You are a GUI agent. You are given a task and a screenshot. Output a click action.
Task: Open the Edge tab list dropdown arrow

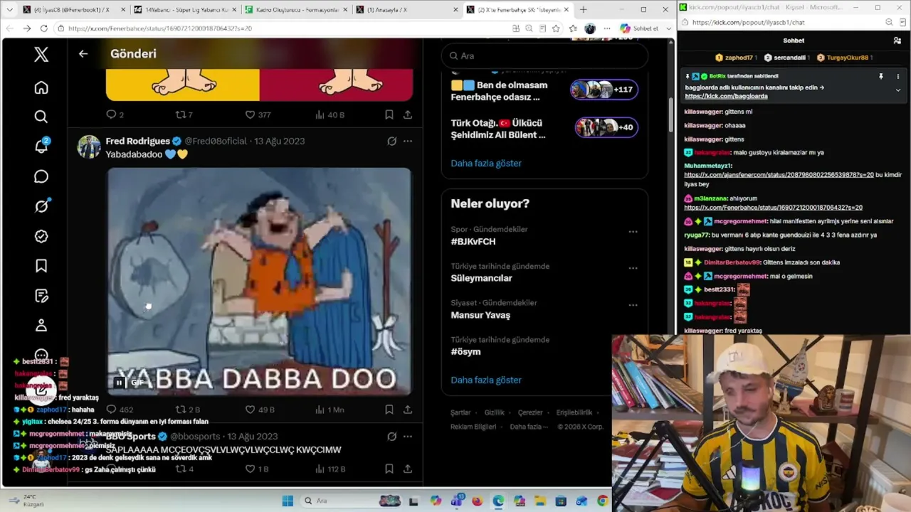[9, 9]
